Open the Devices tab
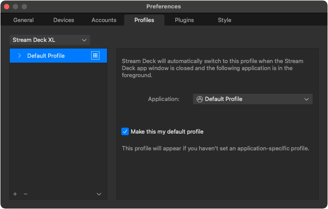 tap(64, 20)
